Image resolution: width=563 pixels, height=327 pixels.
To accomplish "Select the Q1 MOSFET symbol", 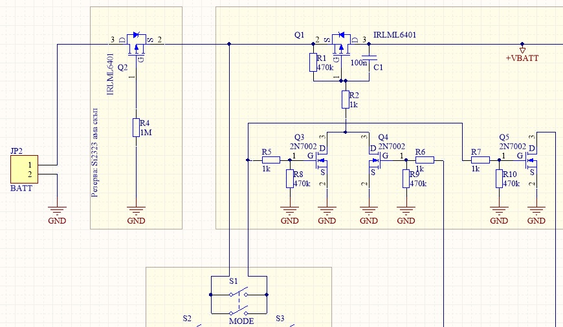I will [341, 45].
